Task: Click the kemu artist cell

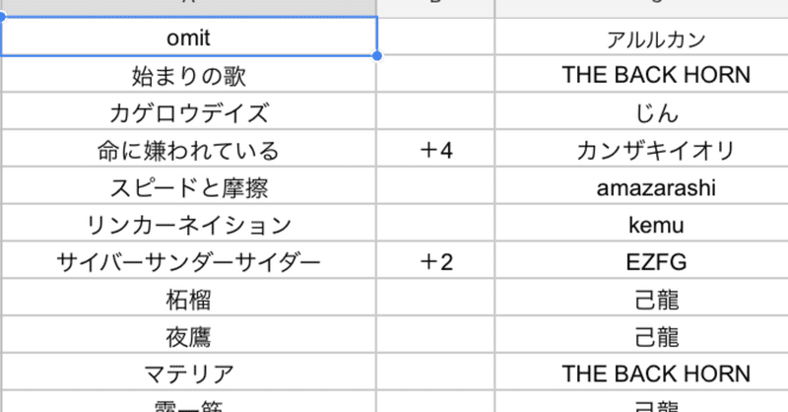Action: [654, 225]
